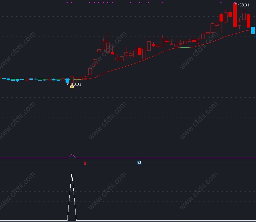This screenshot has width=256, height=222.
Task: Click the red dollar event marker
Action: [85, 163]
